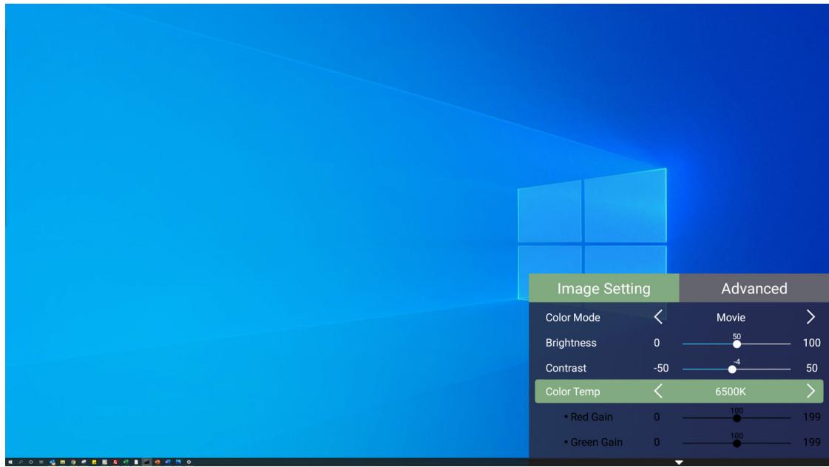The height and width of the screenshot is (467, 829).
Task: Click the Green Gain slider handle
Action: tap(737, 443)
